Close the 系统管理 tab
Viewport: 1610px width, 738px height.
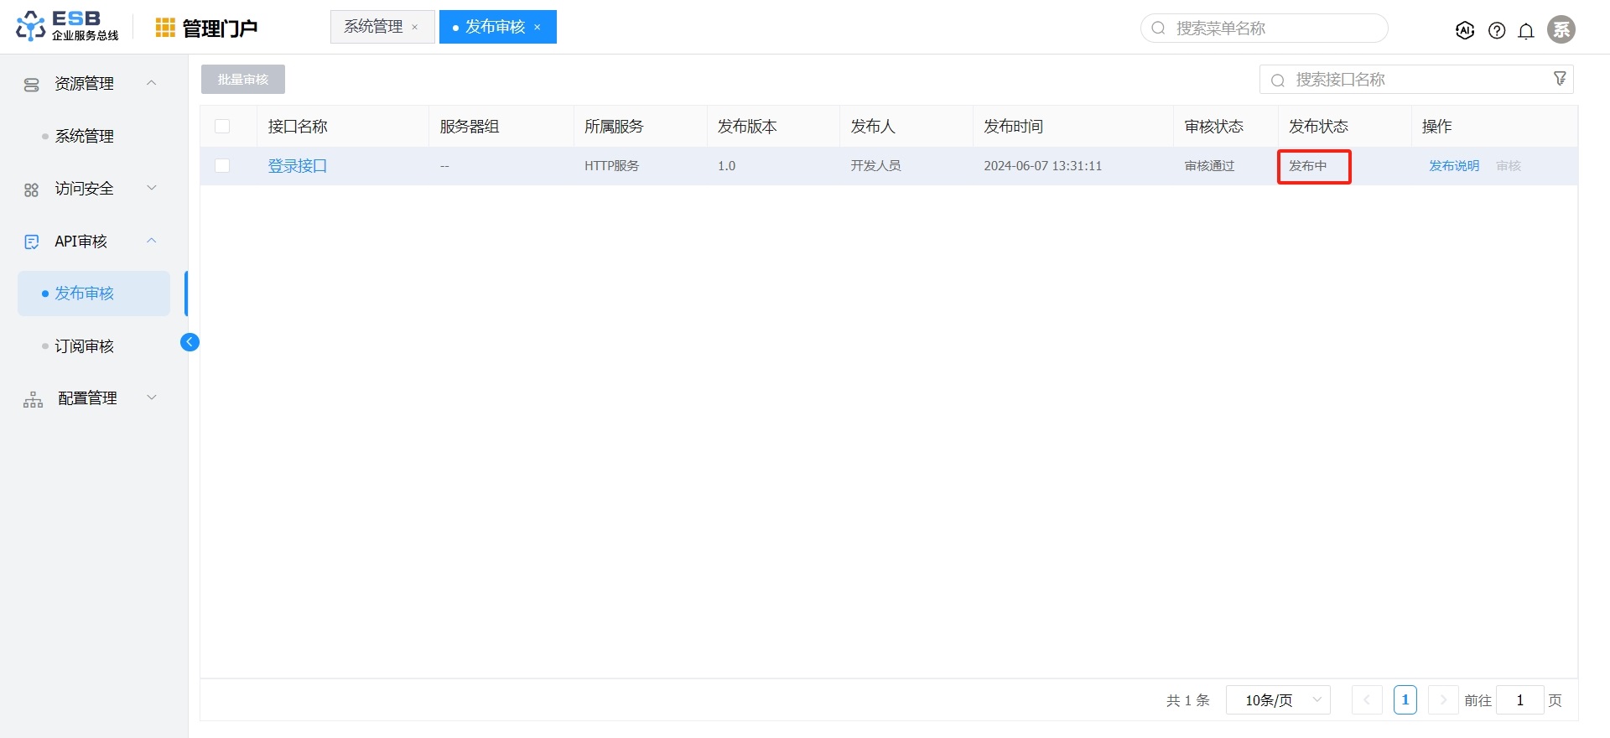pos(415,28)
